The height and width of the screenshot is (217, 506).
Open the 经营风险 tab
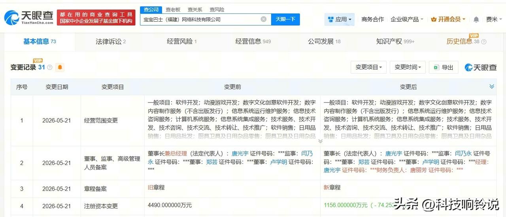click(182, 41)
